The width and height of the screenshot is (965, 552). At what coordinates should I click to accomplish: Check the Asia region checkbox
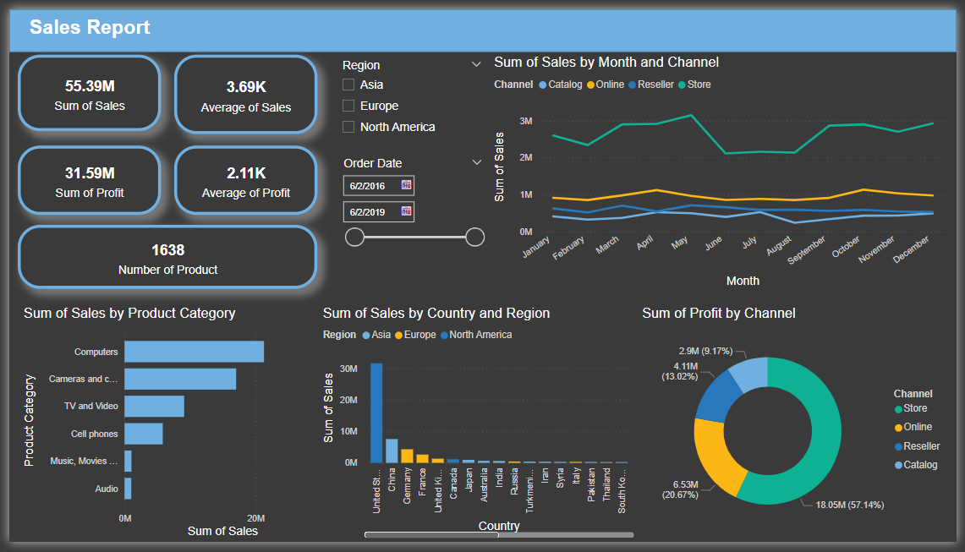[348, 84]
